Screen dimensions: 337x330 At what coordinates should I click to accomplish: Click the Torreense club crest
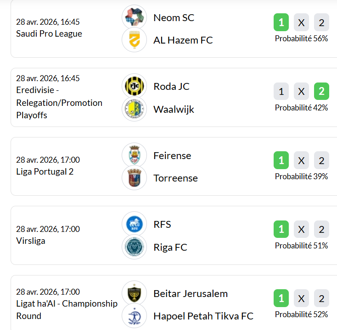click(x=134, y=178)
